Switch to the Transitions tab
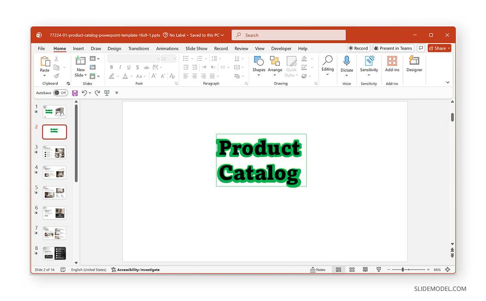 click(x=139, y=49)
